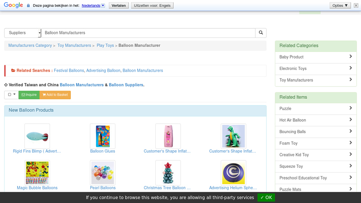Focus the Balloon Manufacturers search field
Image resolution: width=361 pixels, height=203 pixels.
(148, 33)
